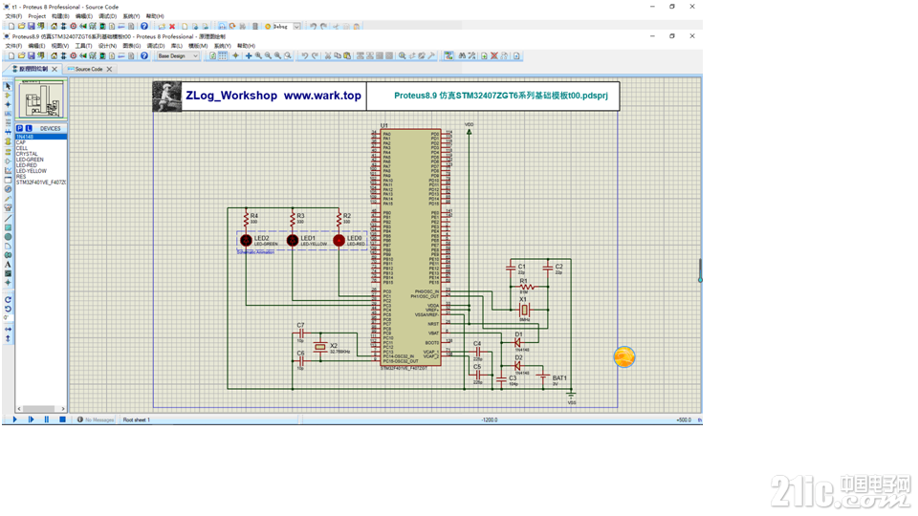
Task: Open 模板(M) menu
Action: pos(198,46)
